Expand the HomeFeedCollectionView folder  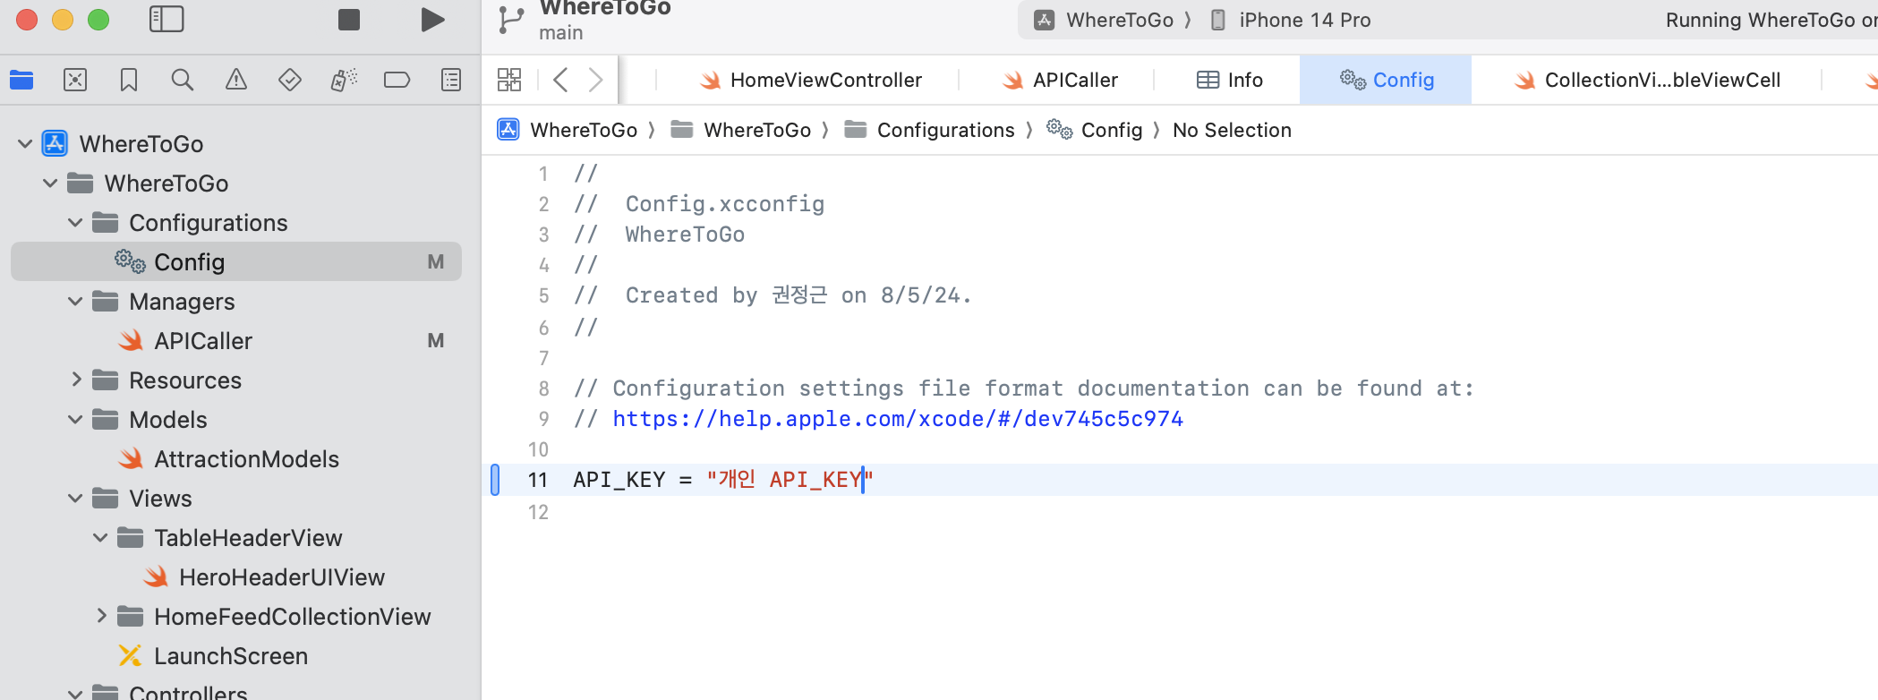[101, 616]
